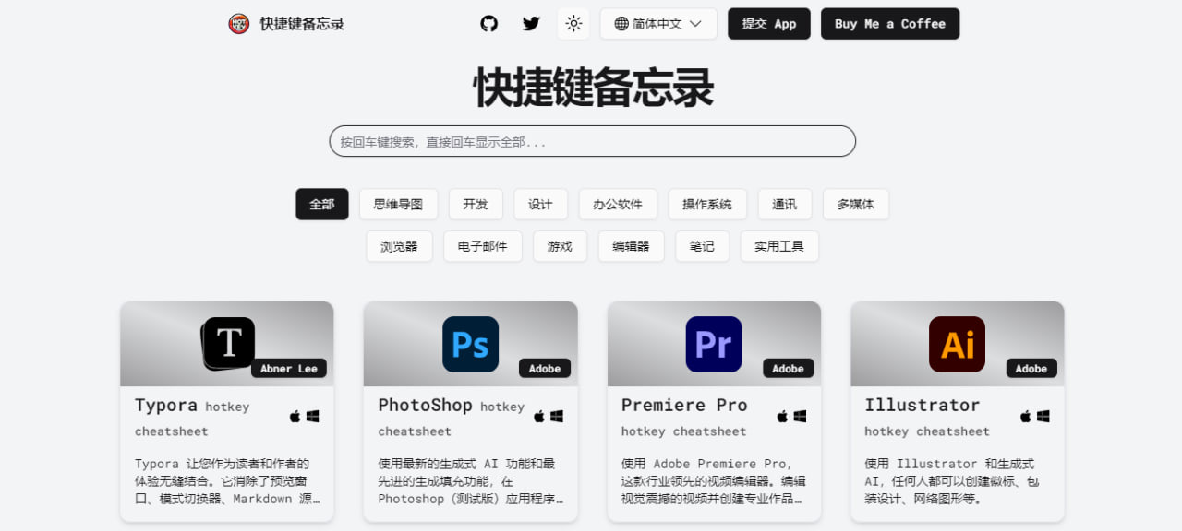Focus the search input field
Viewport: 1182px width, 531px height.
tap(593, 141)
